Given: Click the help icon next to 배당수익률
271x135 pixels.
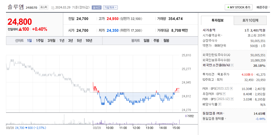Looking at the screenshot, I should (220, 104).
